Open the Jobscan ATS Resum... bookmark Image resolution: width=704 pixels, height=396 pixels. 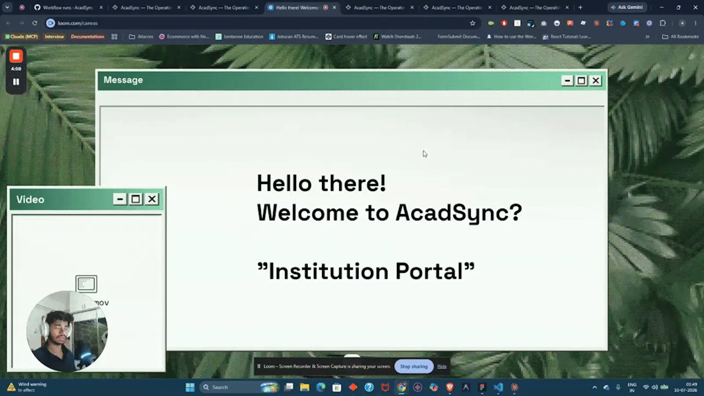[x=293, y=37]
